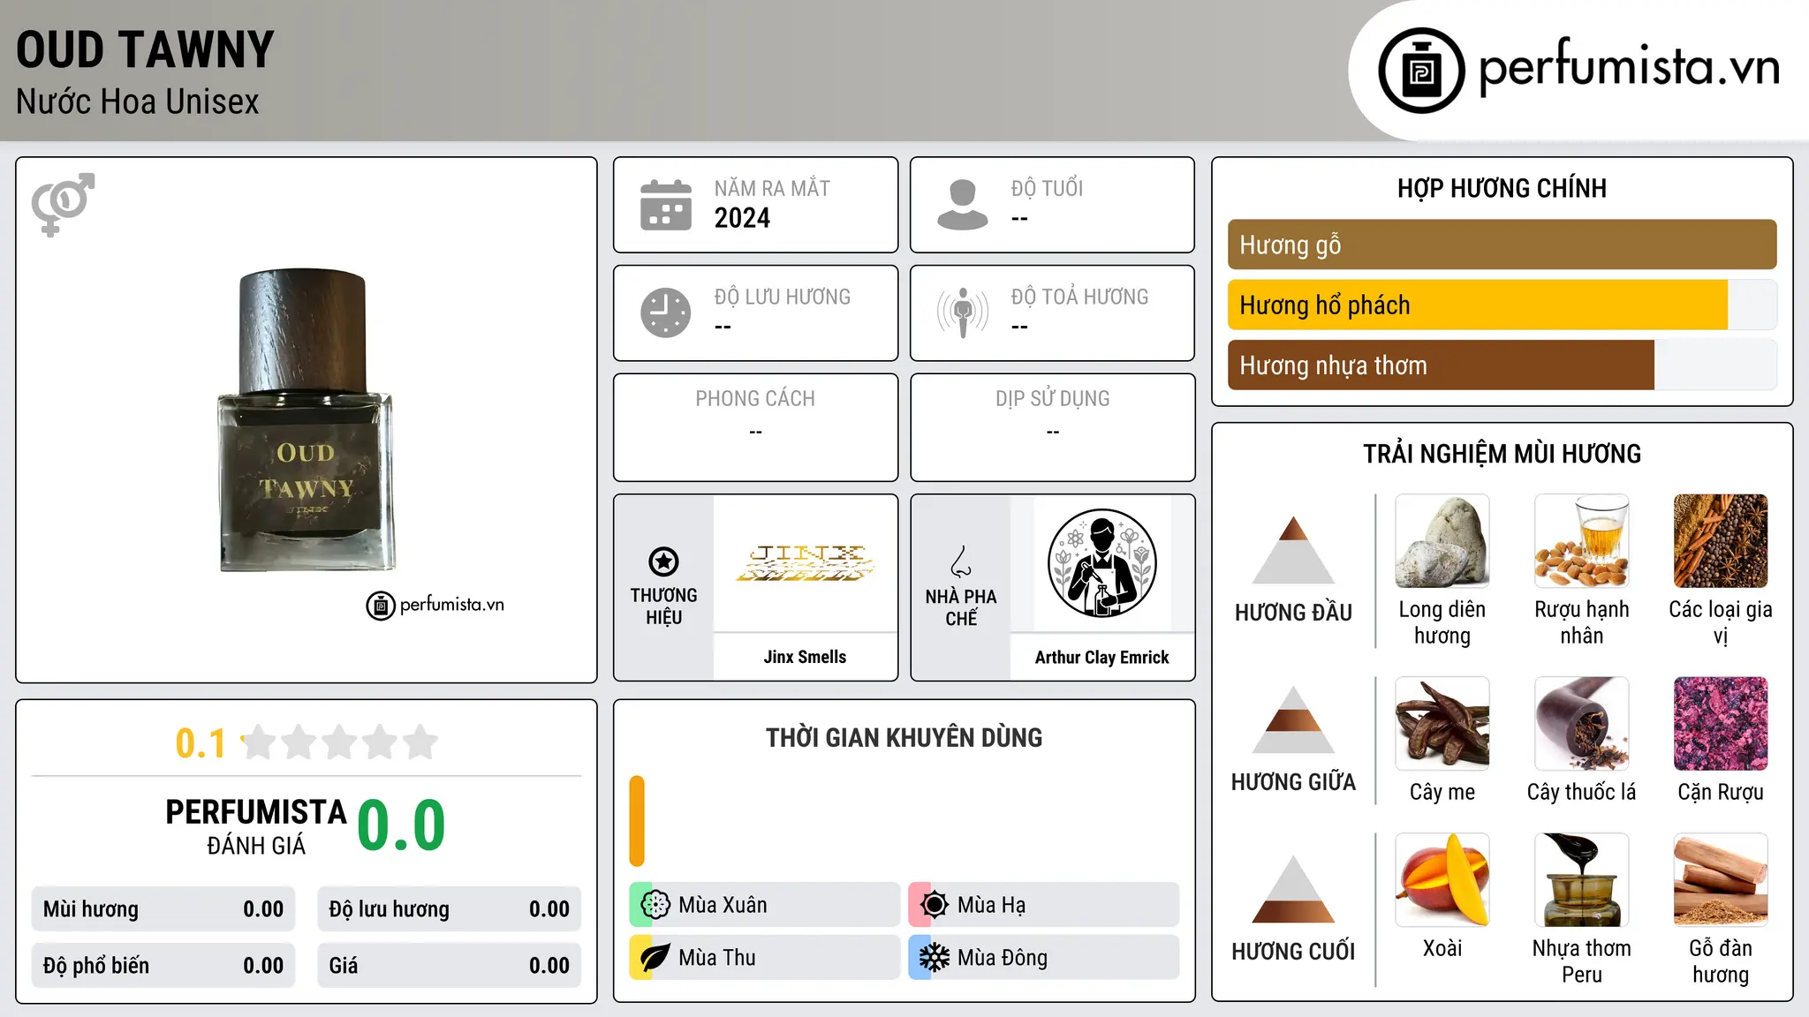Click the leaf icon for Mùa Thu
The image size is (1809, 1017).
tap(655, 958)
